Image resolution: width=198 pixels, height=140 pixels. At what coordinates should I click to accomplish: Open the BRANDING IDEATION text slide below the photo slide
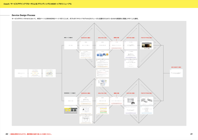[x=131, y=110]
